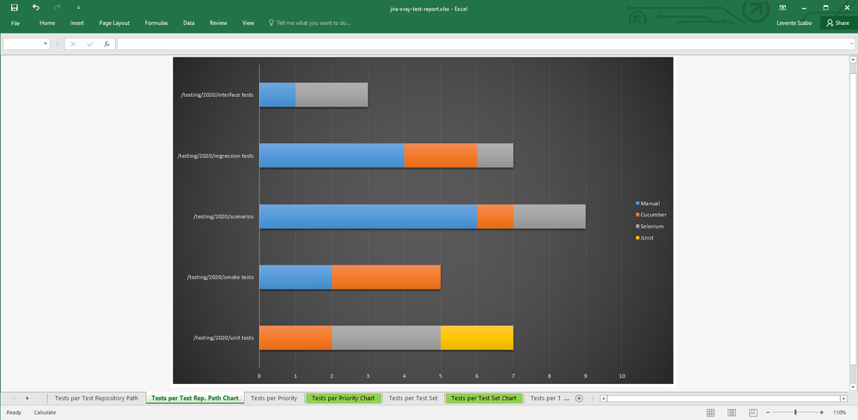Open the View ribbon tab
The height and width of the screenshot is (420, 858).
(248, 23)
